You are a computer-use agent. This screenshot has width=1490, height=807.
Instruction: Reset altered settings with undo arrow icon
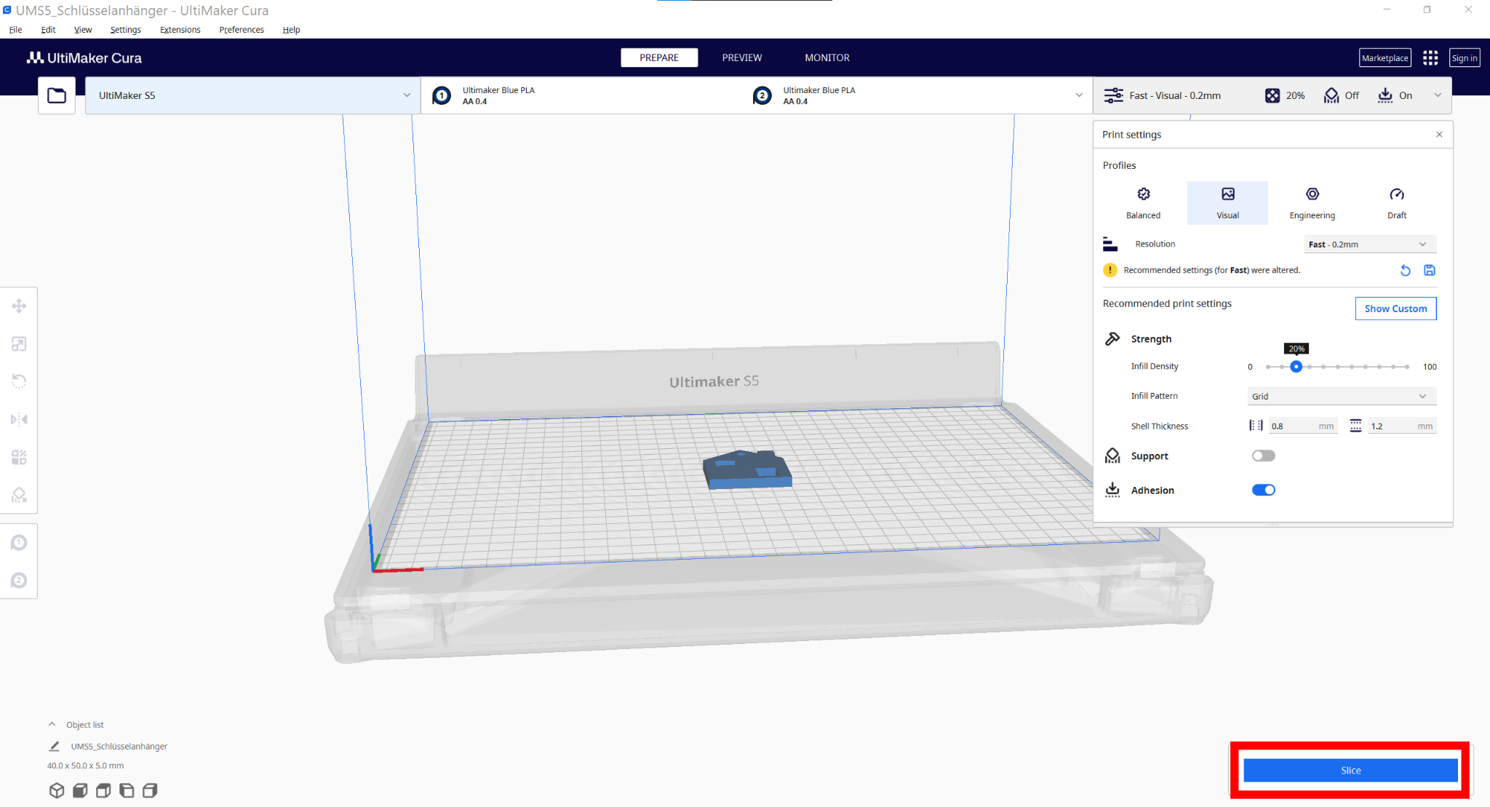pyautogui.click(x=1406, y=271)
